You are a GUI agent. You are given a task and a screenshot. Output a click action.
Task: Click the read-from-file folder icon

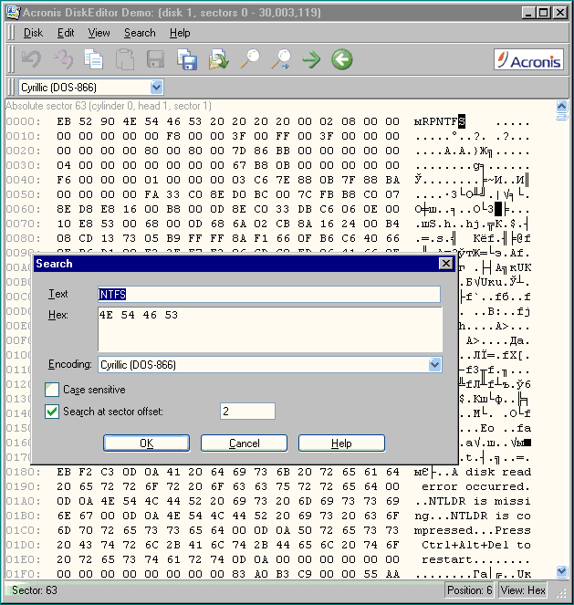pos(218,59)
